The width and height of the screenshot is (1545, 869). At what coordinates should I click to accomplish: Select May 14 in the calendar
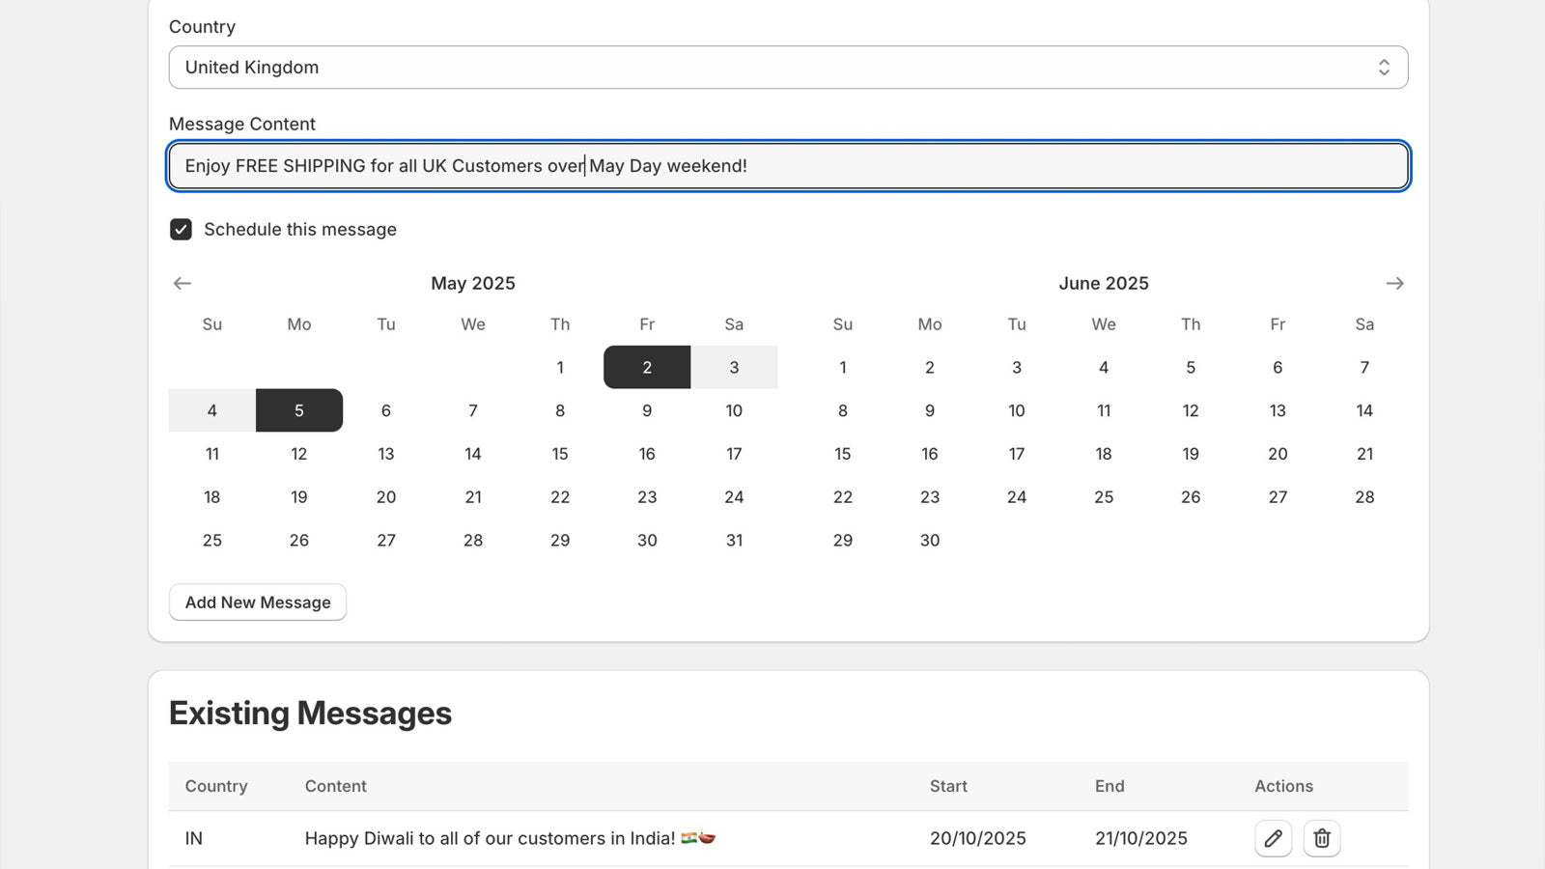tap(473, 454)
